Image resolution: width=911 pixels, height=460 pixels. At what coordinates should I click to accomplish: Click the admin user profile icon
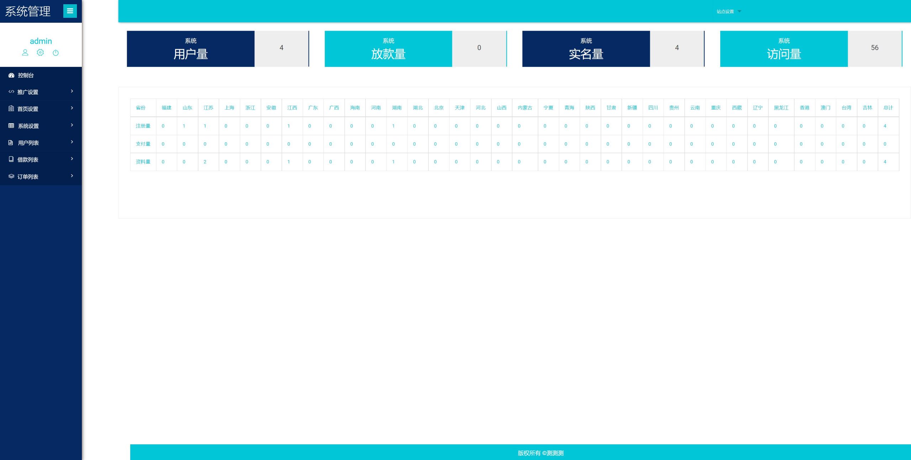coord(25,53)
